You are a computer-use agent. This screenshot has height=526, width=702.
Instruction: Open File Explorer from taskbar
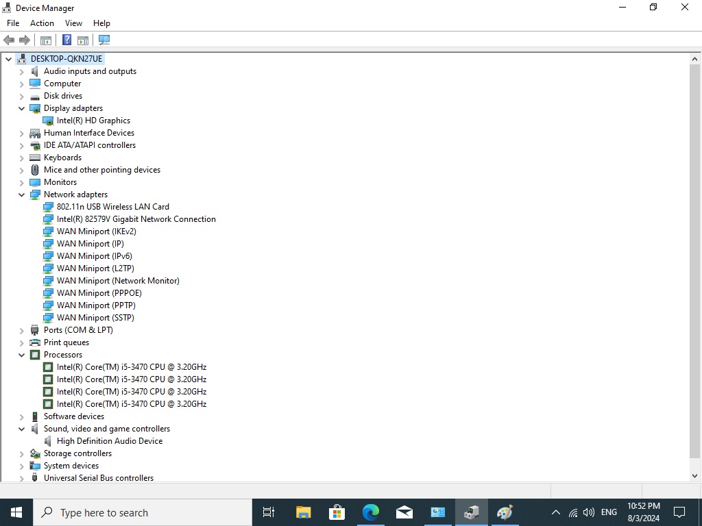pyautogui.click(x=303, y=512)
